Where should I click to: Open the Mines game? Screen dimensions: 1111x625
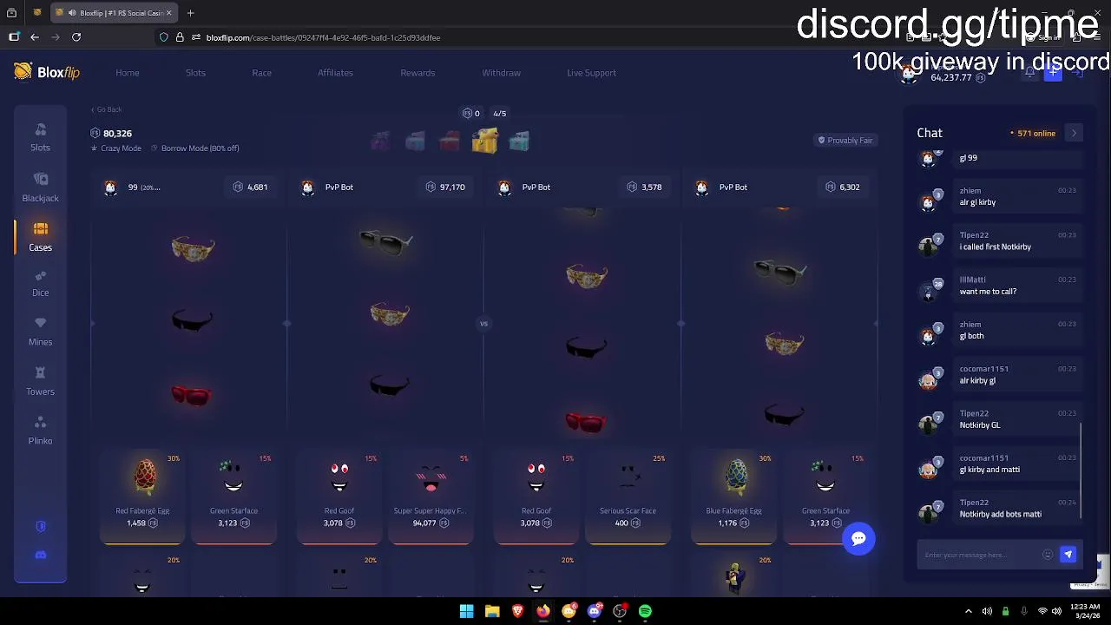[40, 332]
